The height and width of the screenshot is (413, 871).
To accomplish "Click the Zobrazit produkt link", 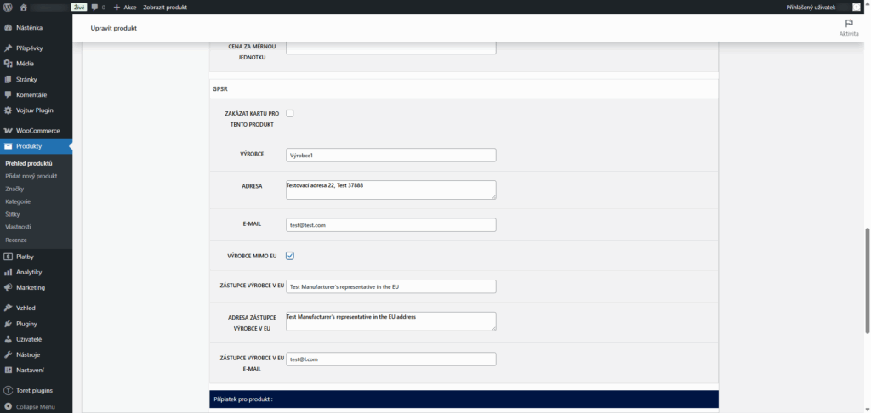I will click(165, 8).
